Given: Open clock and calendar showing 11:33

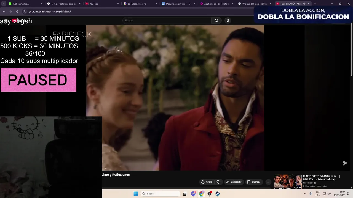Looking at the screenshot, I should pyautogui.click(x=339, y=194).
